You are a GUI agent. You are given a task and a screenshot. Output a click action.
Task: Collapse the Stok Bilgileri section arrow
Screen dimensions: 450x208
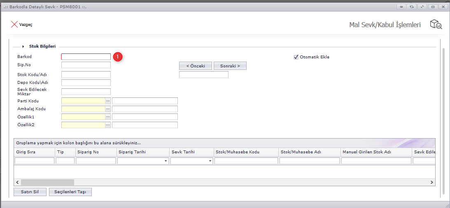(23, 46)
